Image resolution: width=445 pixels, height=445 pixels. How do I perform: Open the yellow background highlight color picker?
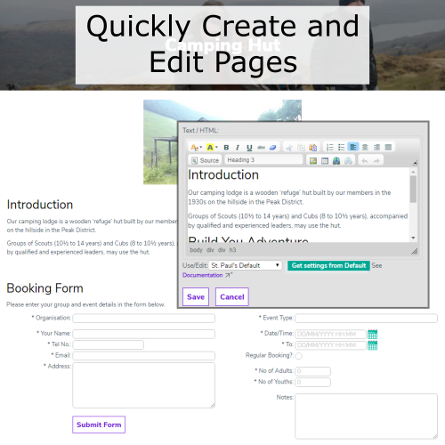pos(212,147)
